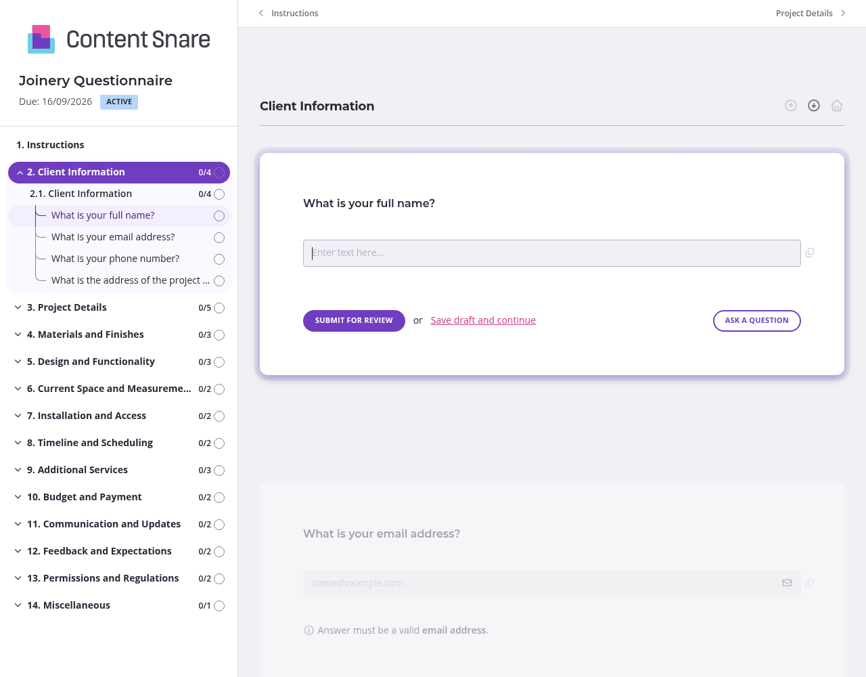The height and width of the screenshot is (677, 866).
Task: Click the Content Snare logo icon
Action: [41, 39]
